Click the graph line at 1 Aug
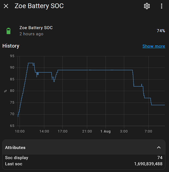 [x=106, y=70]
